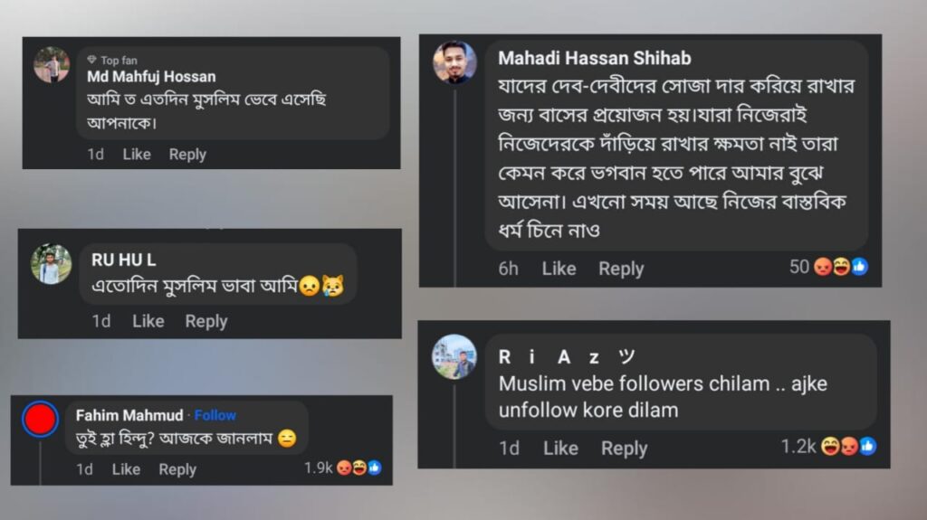Like RU HU L's comment

click(x=148, y=320)
